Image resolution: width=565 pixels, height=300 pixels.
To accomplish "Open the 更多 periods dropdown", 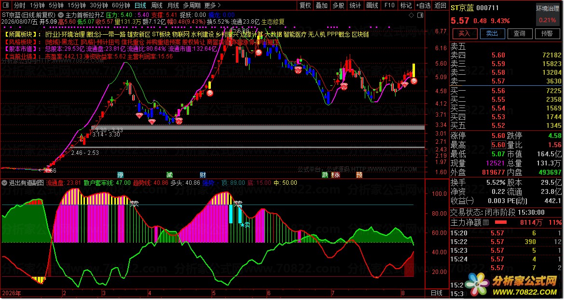I will [212, 5].
